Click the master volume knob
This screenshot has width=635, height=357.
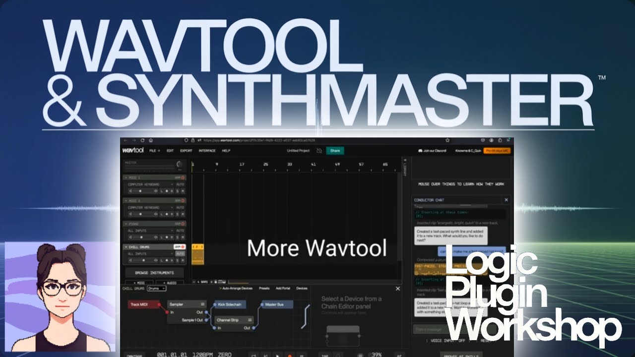(180, 164)
